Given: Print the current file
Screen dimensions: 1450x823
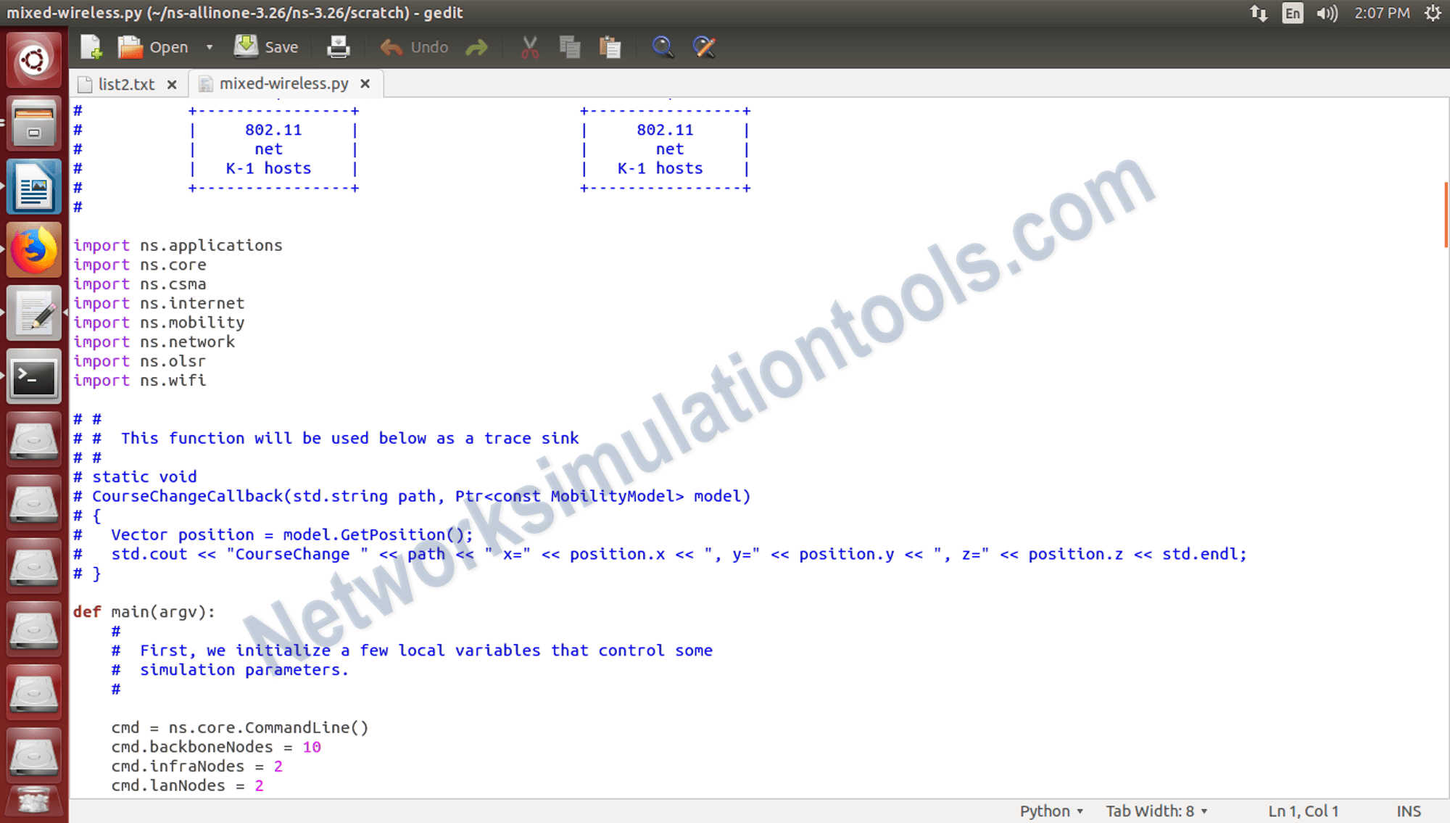Looking at the screenshot, I should (338, 46).
